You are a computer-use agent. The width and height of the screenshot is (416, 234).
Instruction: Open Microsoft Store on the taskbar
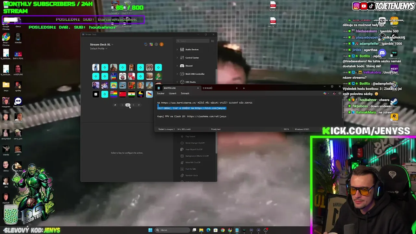point(215,230)
